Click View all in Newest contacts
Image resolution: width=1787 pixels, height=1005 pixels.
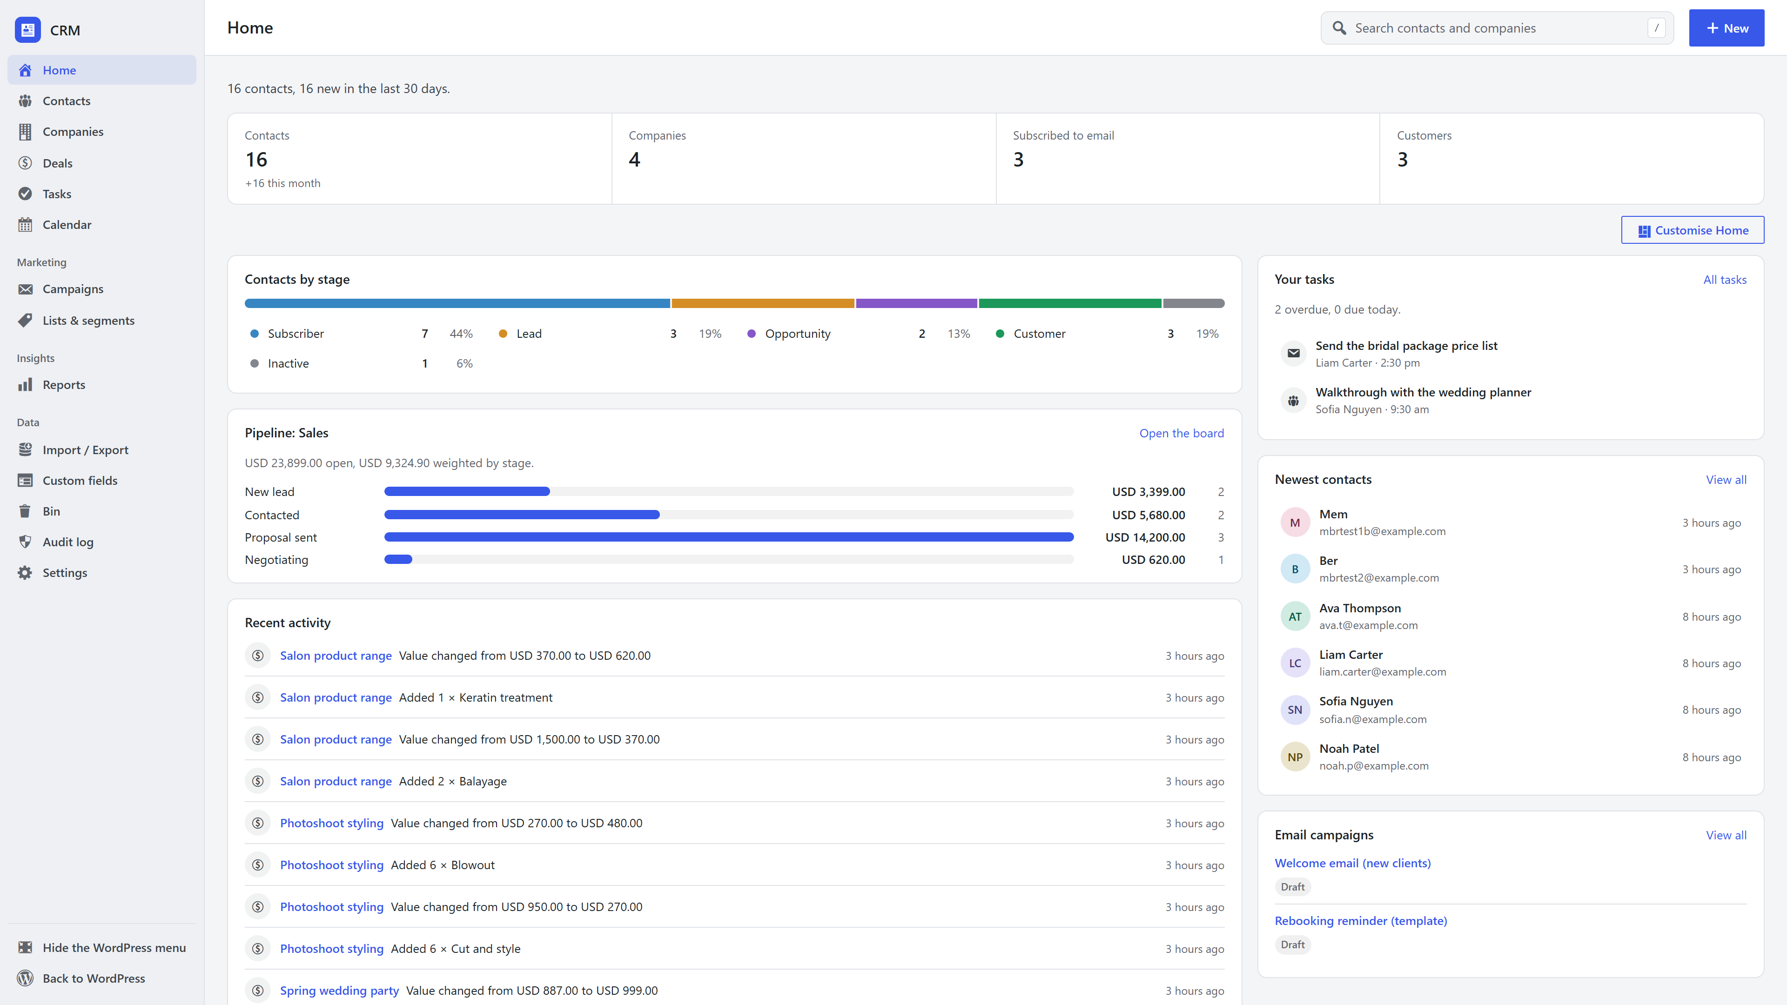pos(1726,479)
